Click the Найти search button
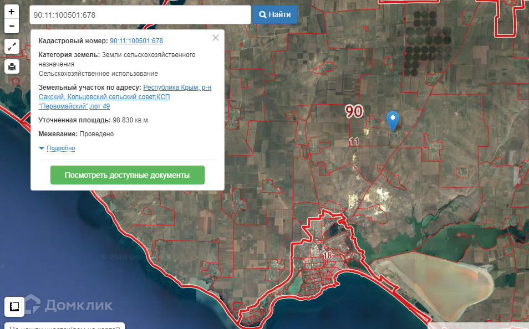 pyautogui.click(x=275, y=15)
